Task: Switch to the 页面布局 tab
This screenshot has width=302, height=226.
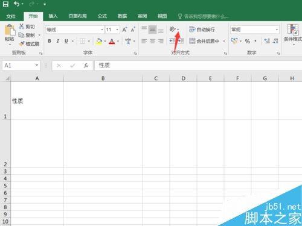Action: 77,16
